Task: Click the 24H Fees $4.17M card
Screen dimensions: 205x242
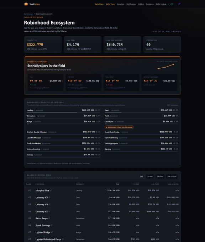Action: coord(83,44)
